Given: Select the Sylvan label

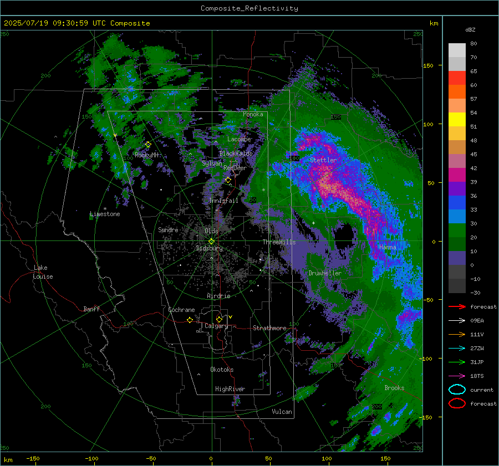Looking at the screenshot, I should click(212, 163).
